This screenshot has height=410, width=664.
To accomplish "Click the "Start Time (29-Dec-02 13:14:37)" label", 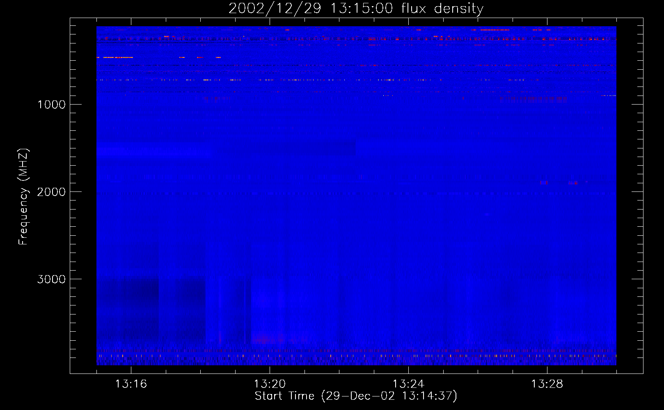I will pyautogui.click(x=356, y=396).
